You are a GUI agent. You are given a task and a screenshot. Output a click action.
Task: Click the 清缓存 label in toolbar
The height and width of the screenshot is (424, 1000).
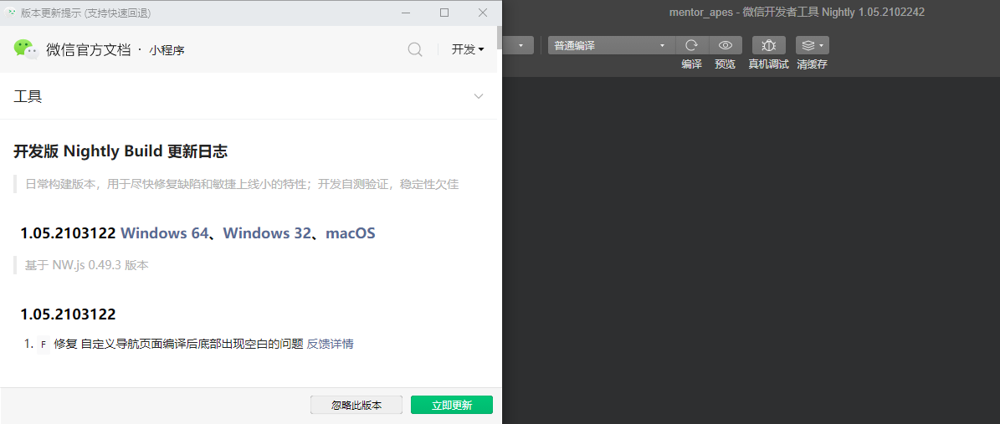[x=812, y=64]
